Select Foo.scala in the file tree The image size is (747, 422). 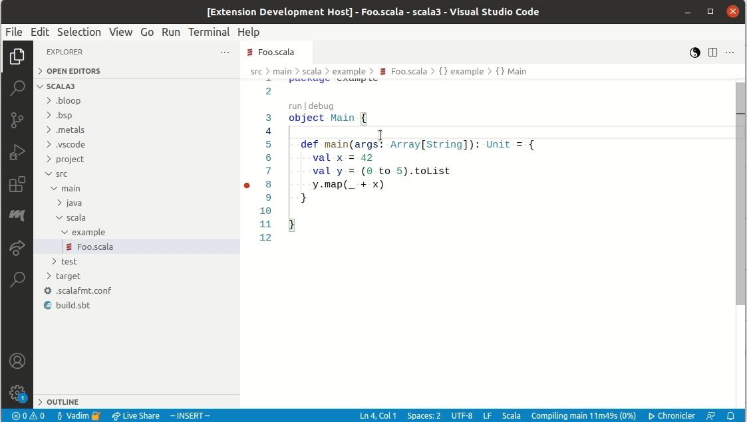(x=137, y=247)
